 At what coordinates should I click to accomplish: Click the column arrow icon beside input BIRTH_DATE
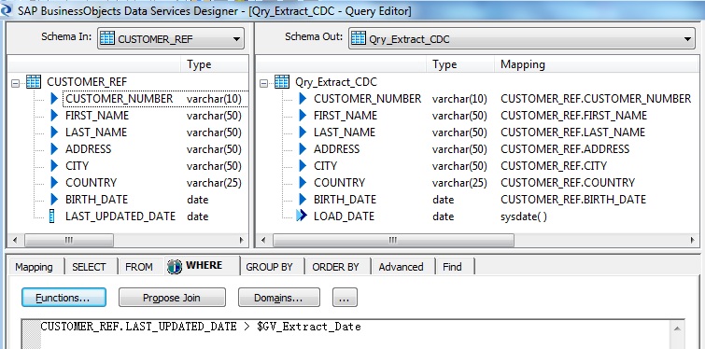[x=54, y=199]
